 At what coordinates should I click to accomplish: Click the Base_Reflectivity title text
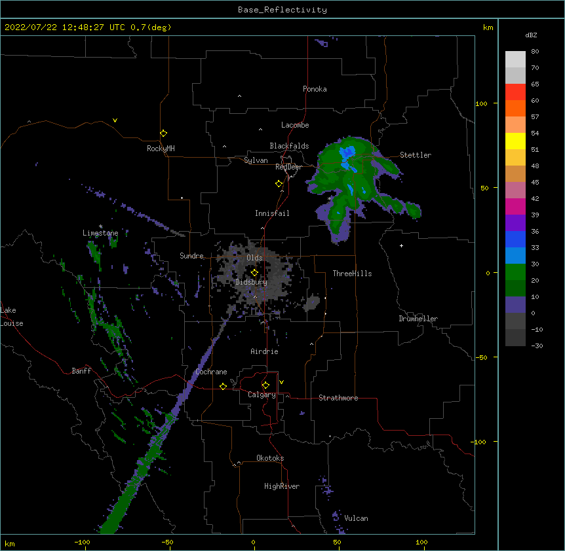pyautogui.click(x=282, y=10)
